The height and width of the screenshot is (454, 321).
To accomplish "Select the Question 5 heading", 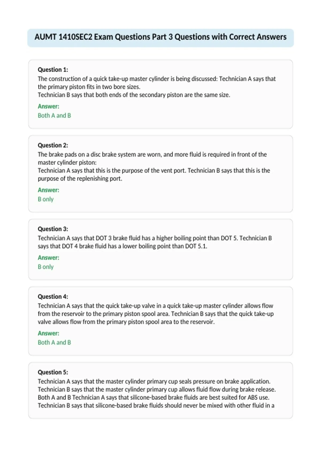I will [x=53, y=372].
